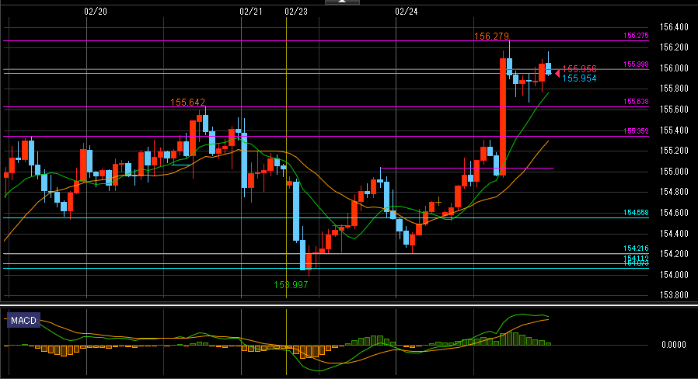
Task: Click the pink current price arrow marker
Action: coord(557,73)
